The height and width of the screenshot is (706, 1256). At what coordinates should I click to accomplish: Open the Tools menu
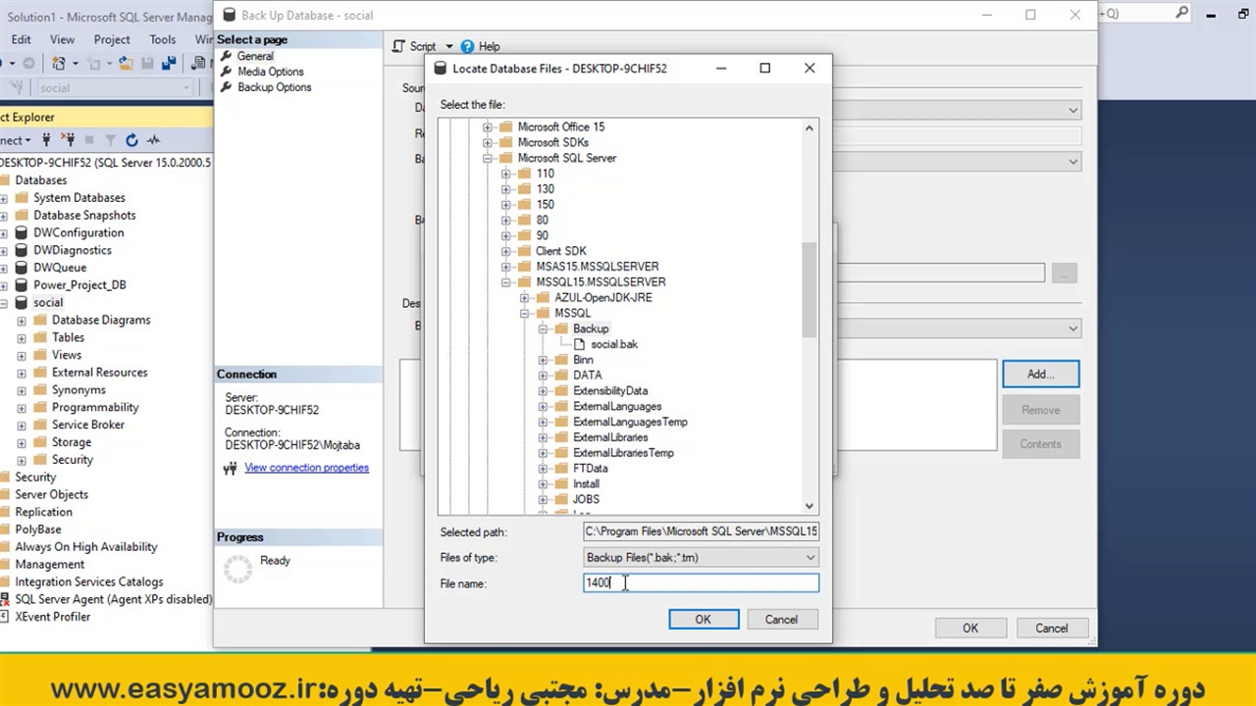pos(162,39)
